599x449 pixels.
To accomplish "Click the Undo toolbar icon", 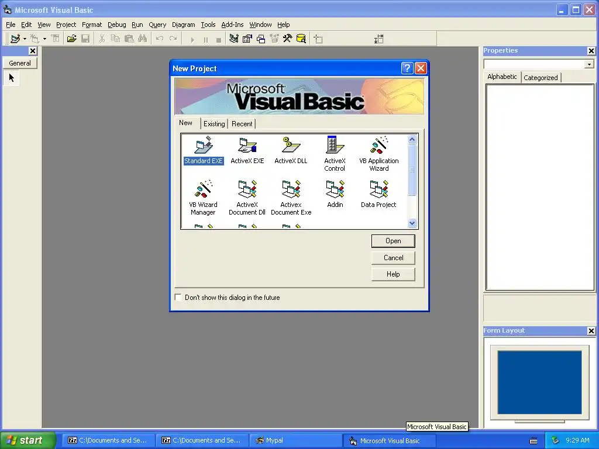I will pyautogui.click(x=160, y=39).
